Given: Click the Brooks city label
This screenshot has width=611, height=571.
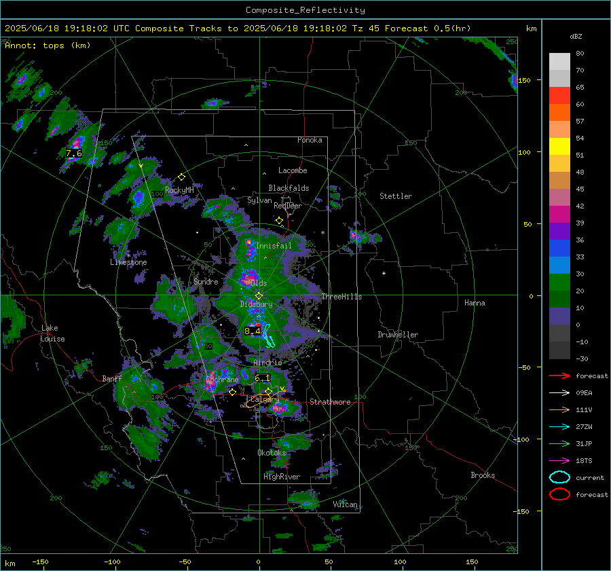Looking at the screenshot, I should (483, 475).
